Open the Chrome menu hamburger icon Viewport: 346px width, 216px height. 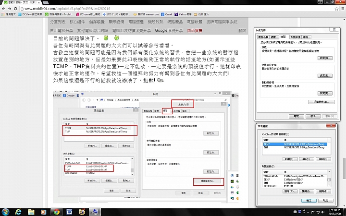point(343,9)
